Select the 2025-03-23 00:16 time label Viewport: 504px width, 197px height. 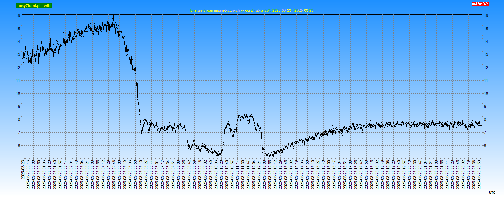28,174
